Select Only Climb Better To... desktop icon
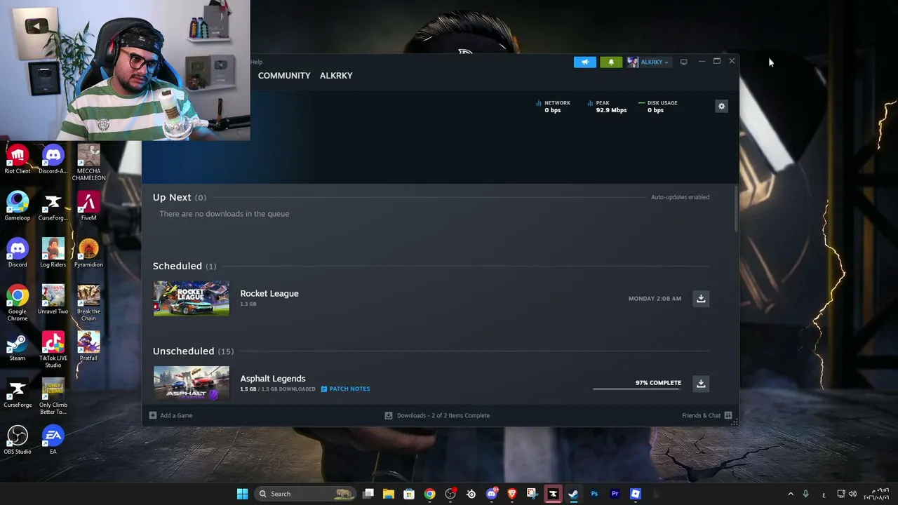The width and height of the screenshot is (898, 505). pos(53,397)
